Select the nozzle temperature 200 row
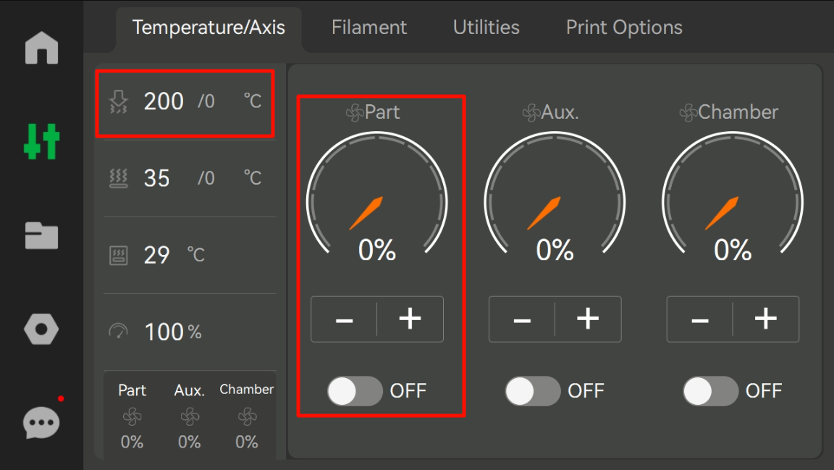834x470 pixels. [185, 104]
